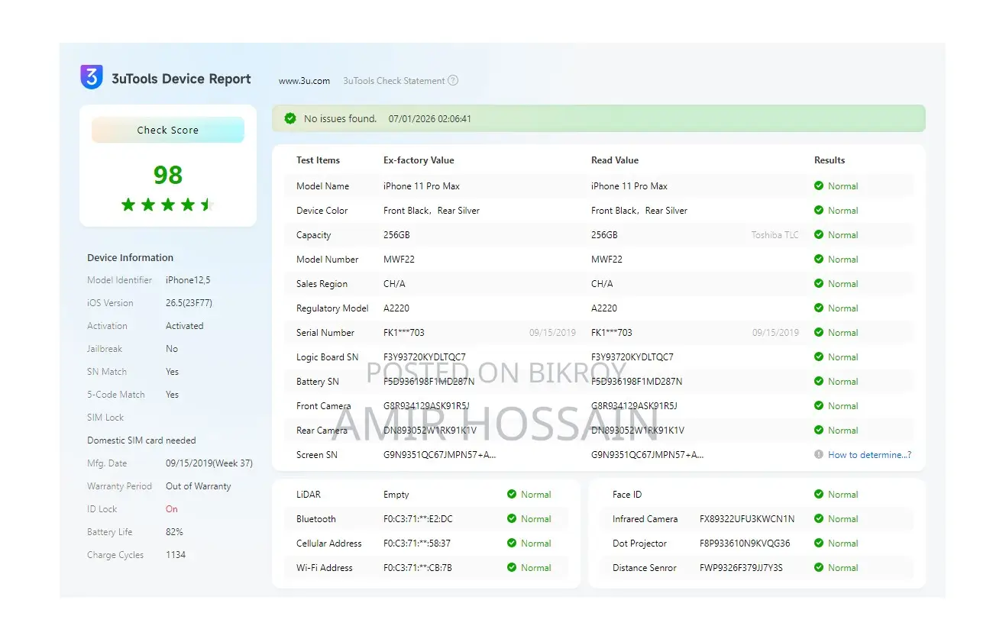993x642 pixels.
Task: Click the red ID Lock value On
Action: click(172, 509)
